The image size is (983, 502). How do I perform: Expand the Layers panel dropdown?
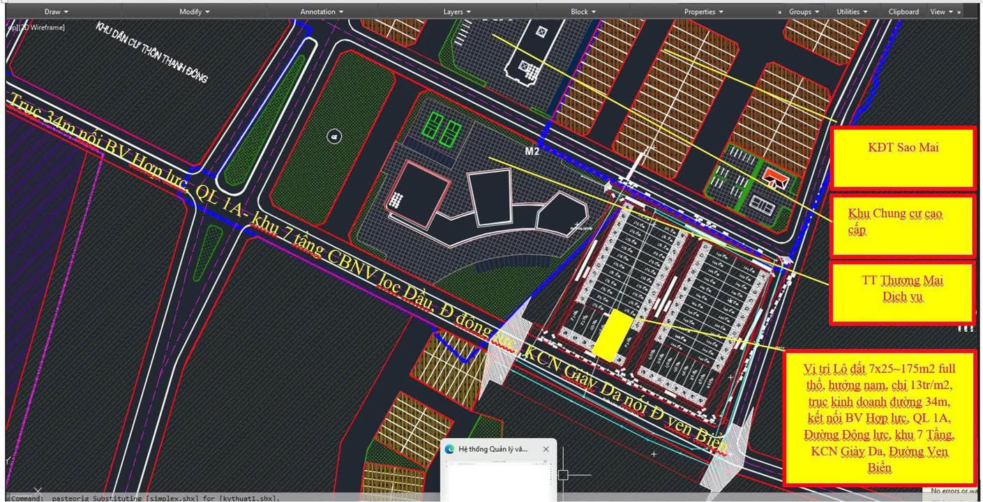pos(457,12)
